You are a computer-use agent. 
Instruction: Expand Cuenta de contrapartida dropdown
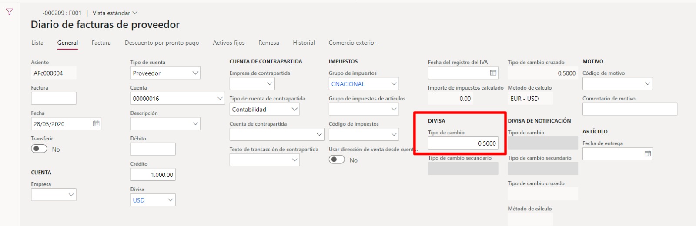pos(319,134)
